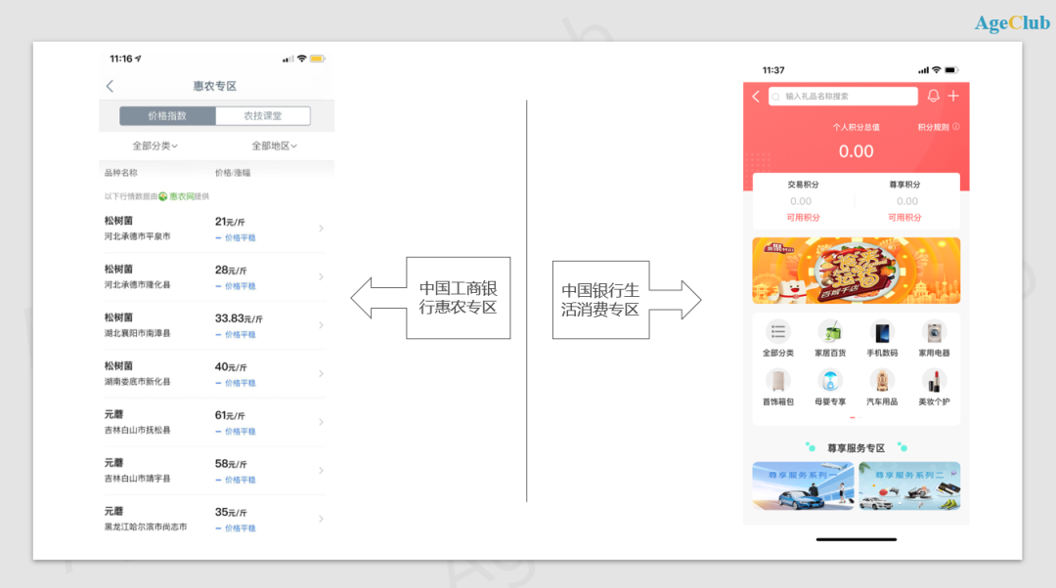Screen dimensions: 1056x588
Task: Open the 母婴专享 category icon
Action: [x=829, y=382]
